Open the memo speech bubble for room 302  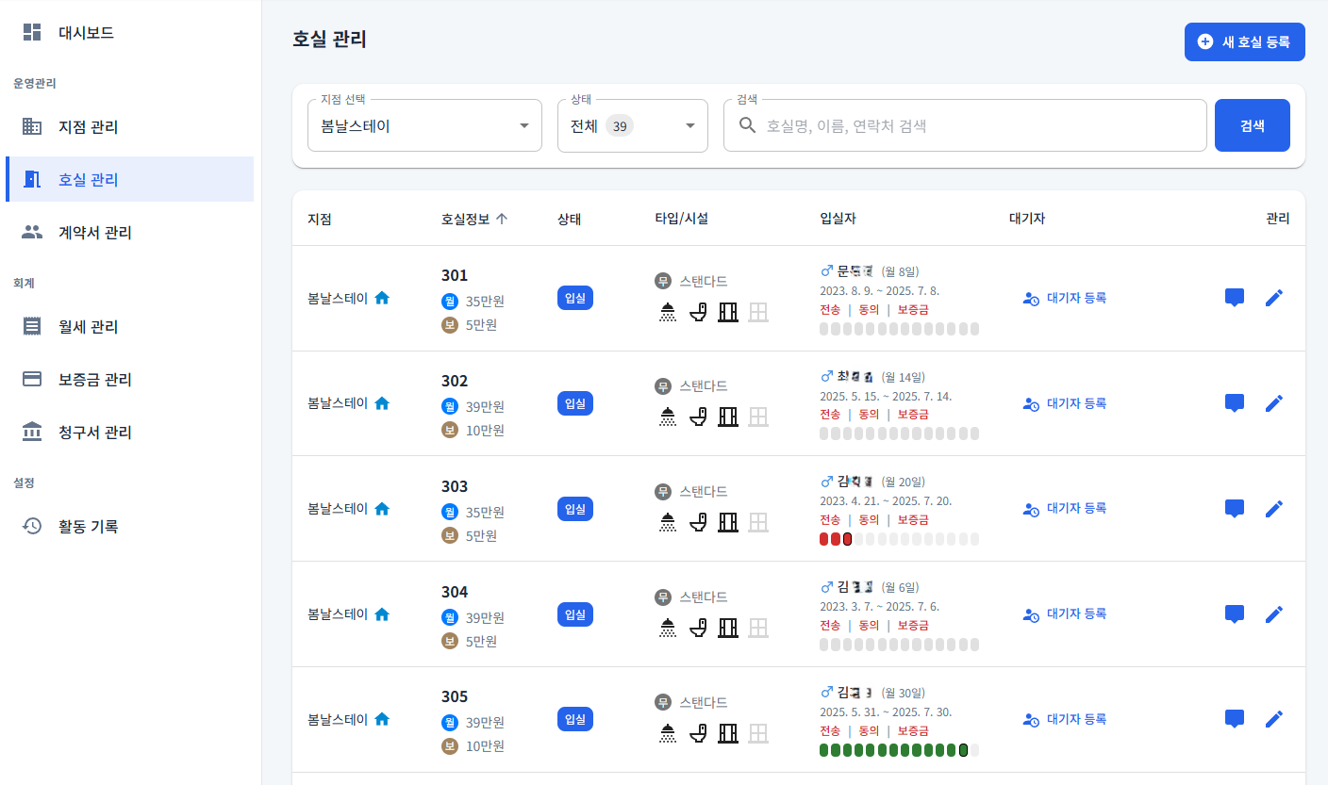(1234, 402)
